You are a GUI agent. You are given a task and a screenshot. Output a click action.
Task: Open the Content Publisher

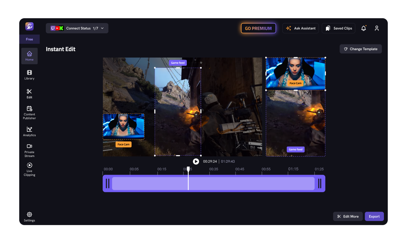[x=29, y=112]
